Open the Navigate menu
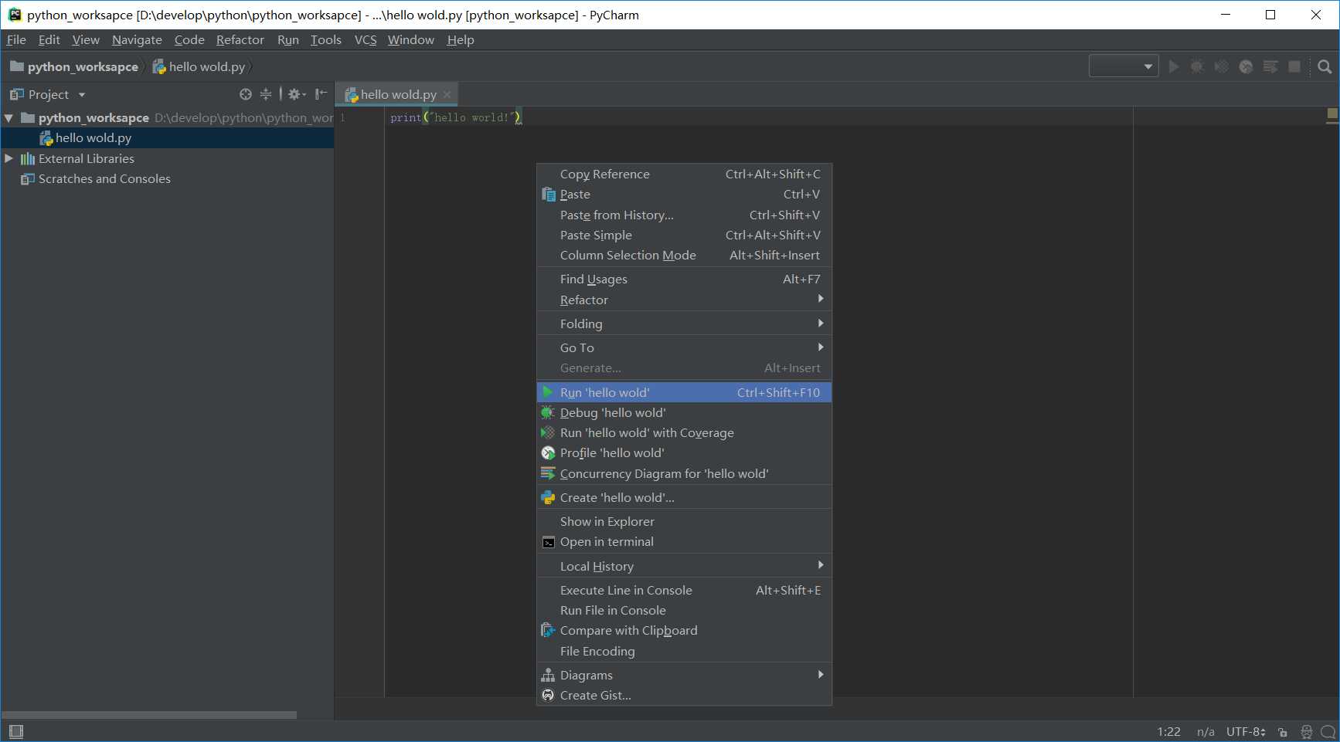 click(137, 39)
